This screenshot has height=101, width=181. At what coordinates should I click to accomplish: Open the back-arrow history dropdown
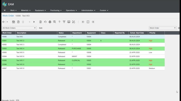(7, 22)
